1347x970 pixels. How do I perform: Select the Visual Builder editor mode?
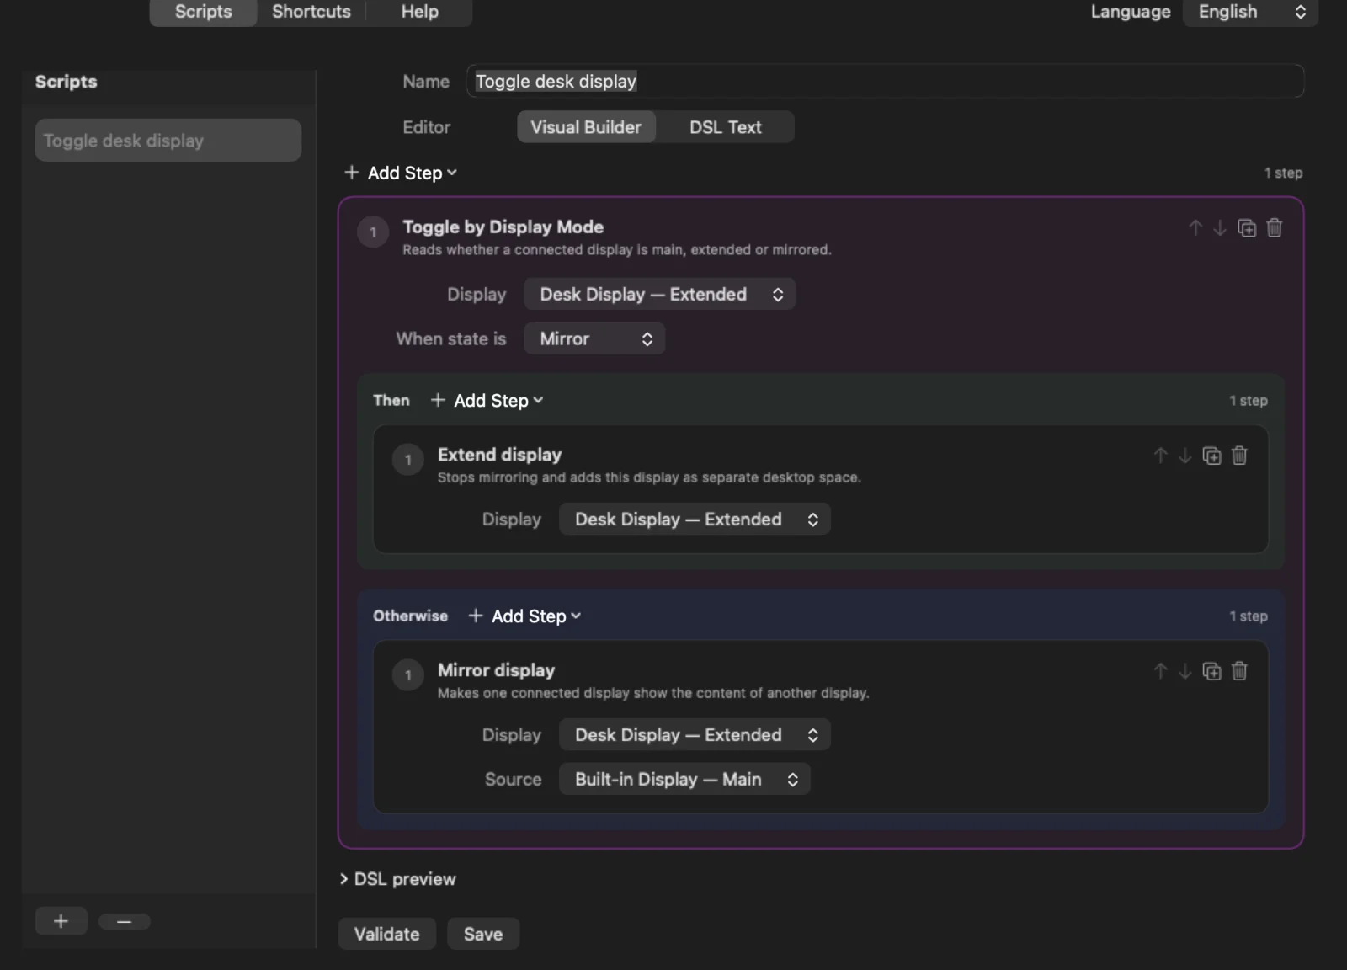[586, 127]
